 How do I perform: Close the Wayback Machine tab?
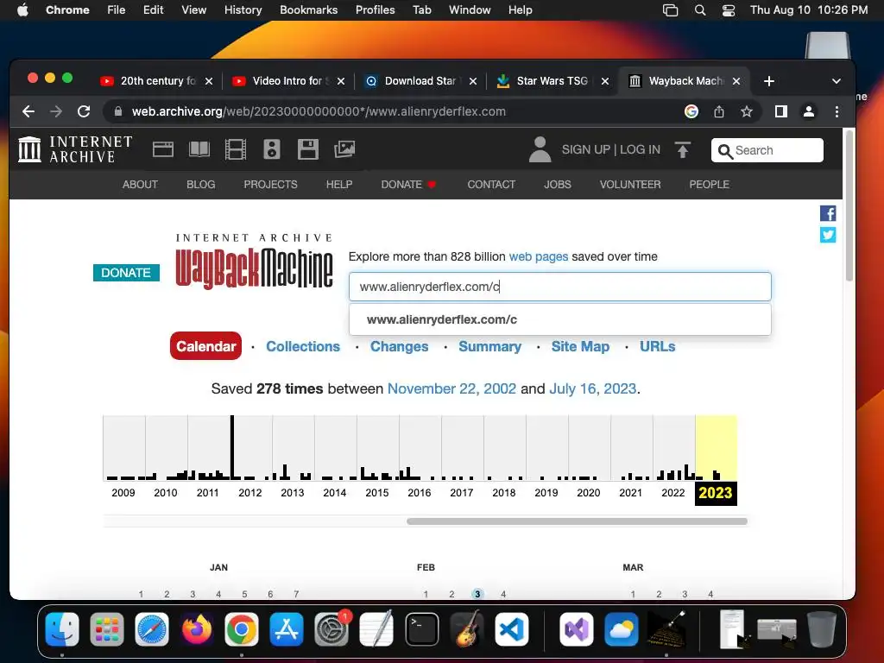(x=736, y=81)
